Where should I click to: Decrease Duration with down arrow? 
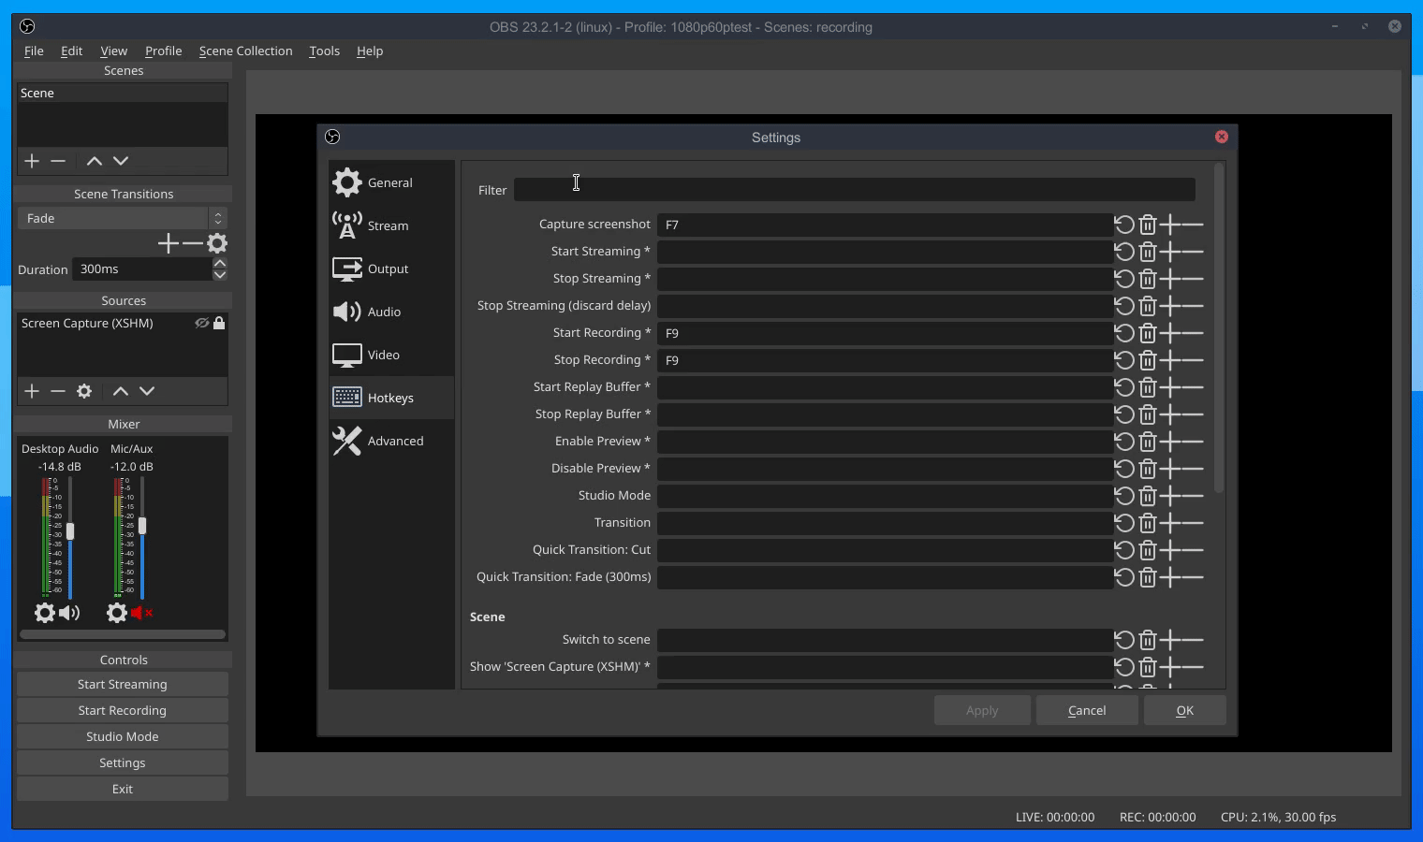click(220, 275)
